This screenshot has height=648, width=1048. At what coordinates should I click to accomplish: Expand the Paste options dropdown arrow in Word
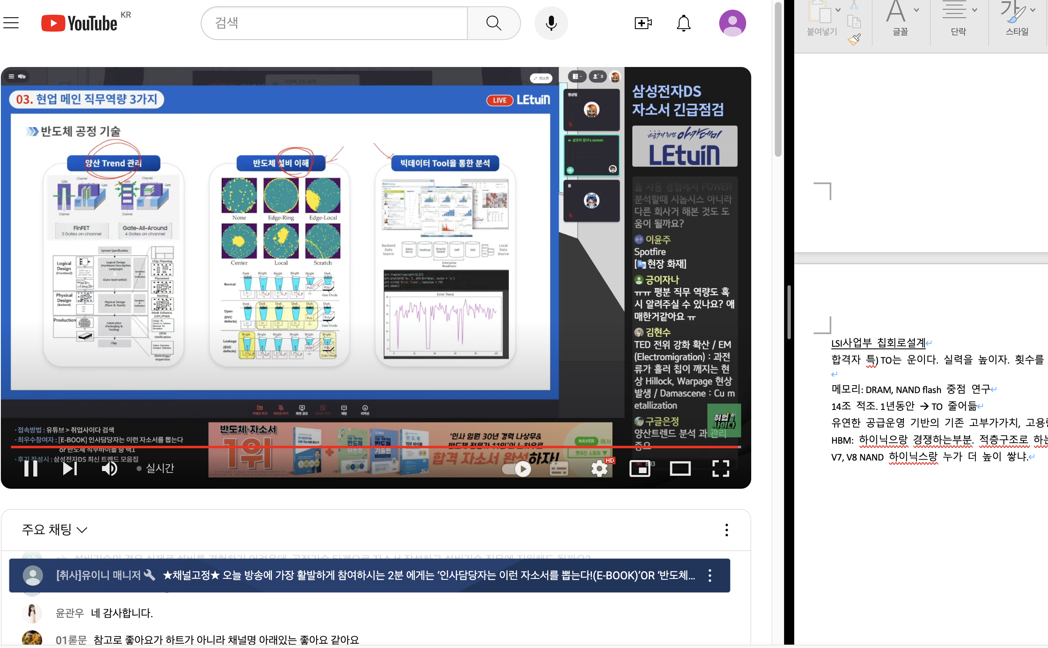pyautogui.click(x=838, y=10)
